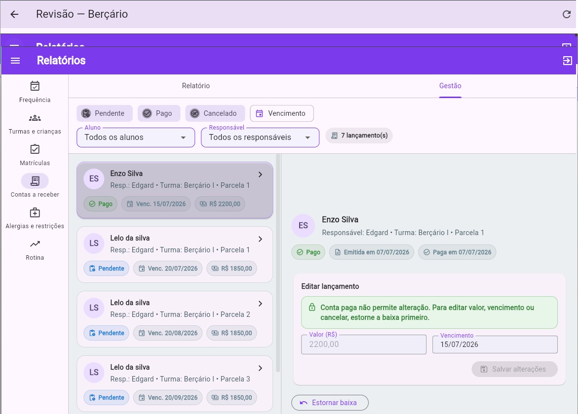This screenshot has height=414, width=578.
Task: Open the Responsável dropdown Todos os responsáveis
Action: (x=260, y=138)
